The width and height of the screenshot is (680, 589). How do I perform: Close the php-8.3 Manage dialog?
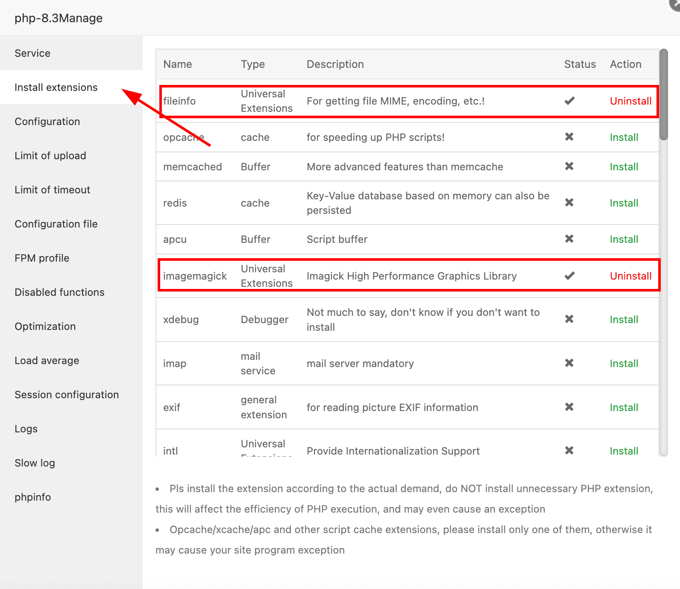click(x=675, y=3)
